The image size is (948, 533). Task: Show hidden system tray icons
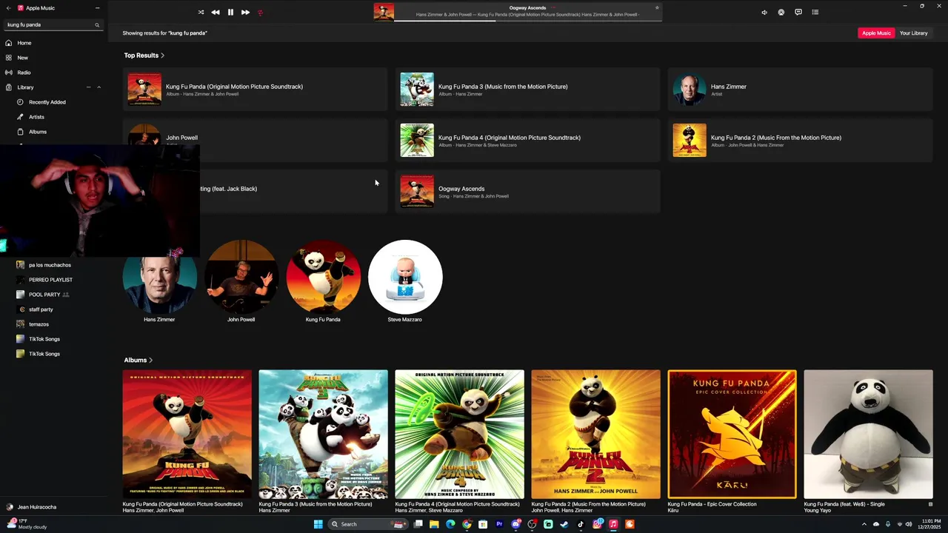point(864,524)
